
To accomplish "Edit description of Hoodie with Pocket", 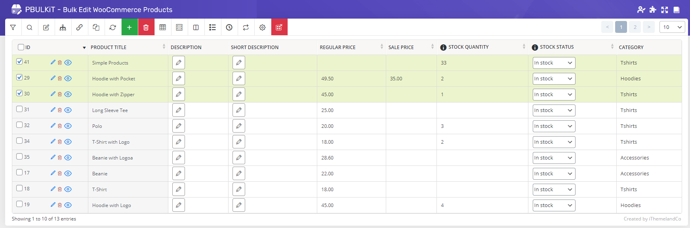I will click(179, 78).
